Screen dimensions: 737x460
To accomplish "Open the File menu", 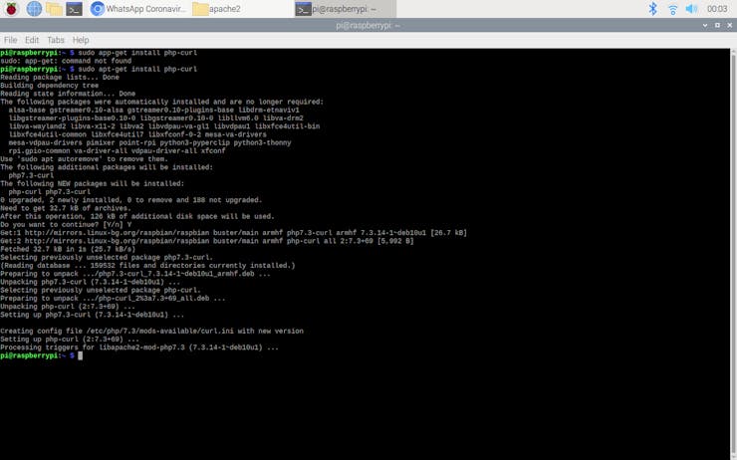I will (10, 40).
